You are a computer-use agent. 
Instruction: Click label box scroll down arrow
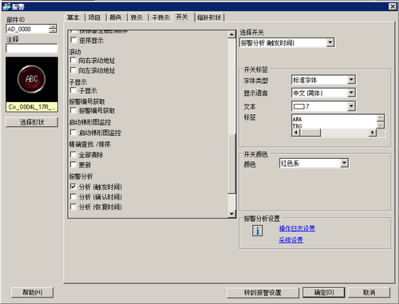pos(381,125)
